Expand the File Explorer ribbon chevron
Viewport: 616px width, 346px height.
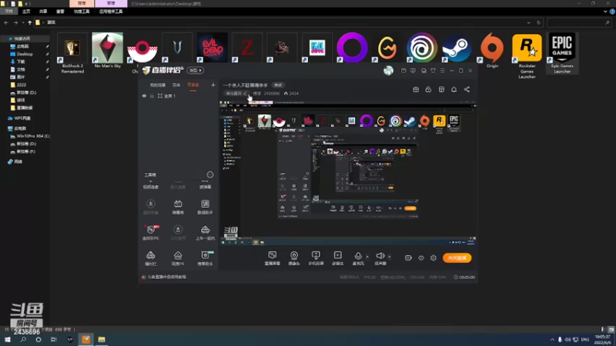tap(605, 12)
